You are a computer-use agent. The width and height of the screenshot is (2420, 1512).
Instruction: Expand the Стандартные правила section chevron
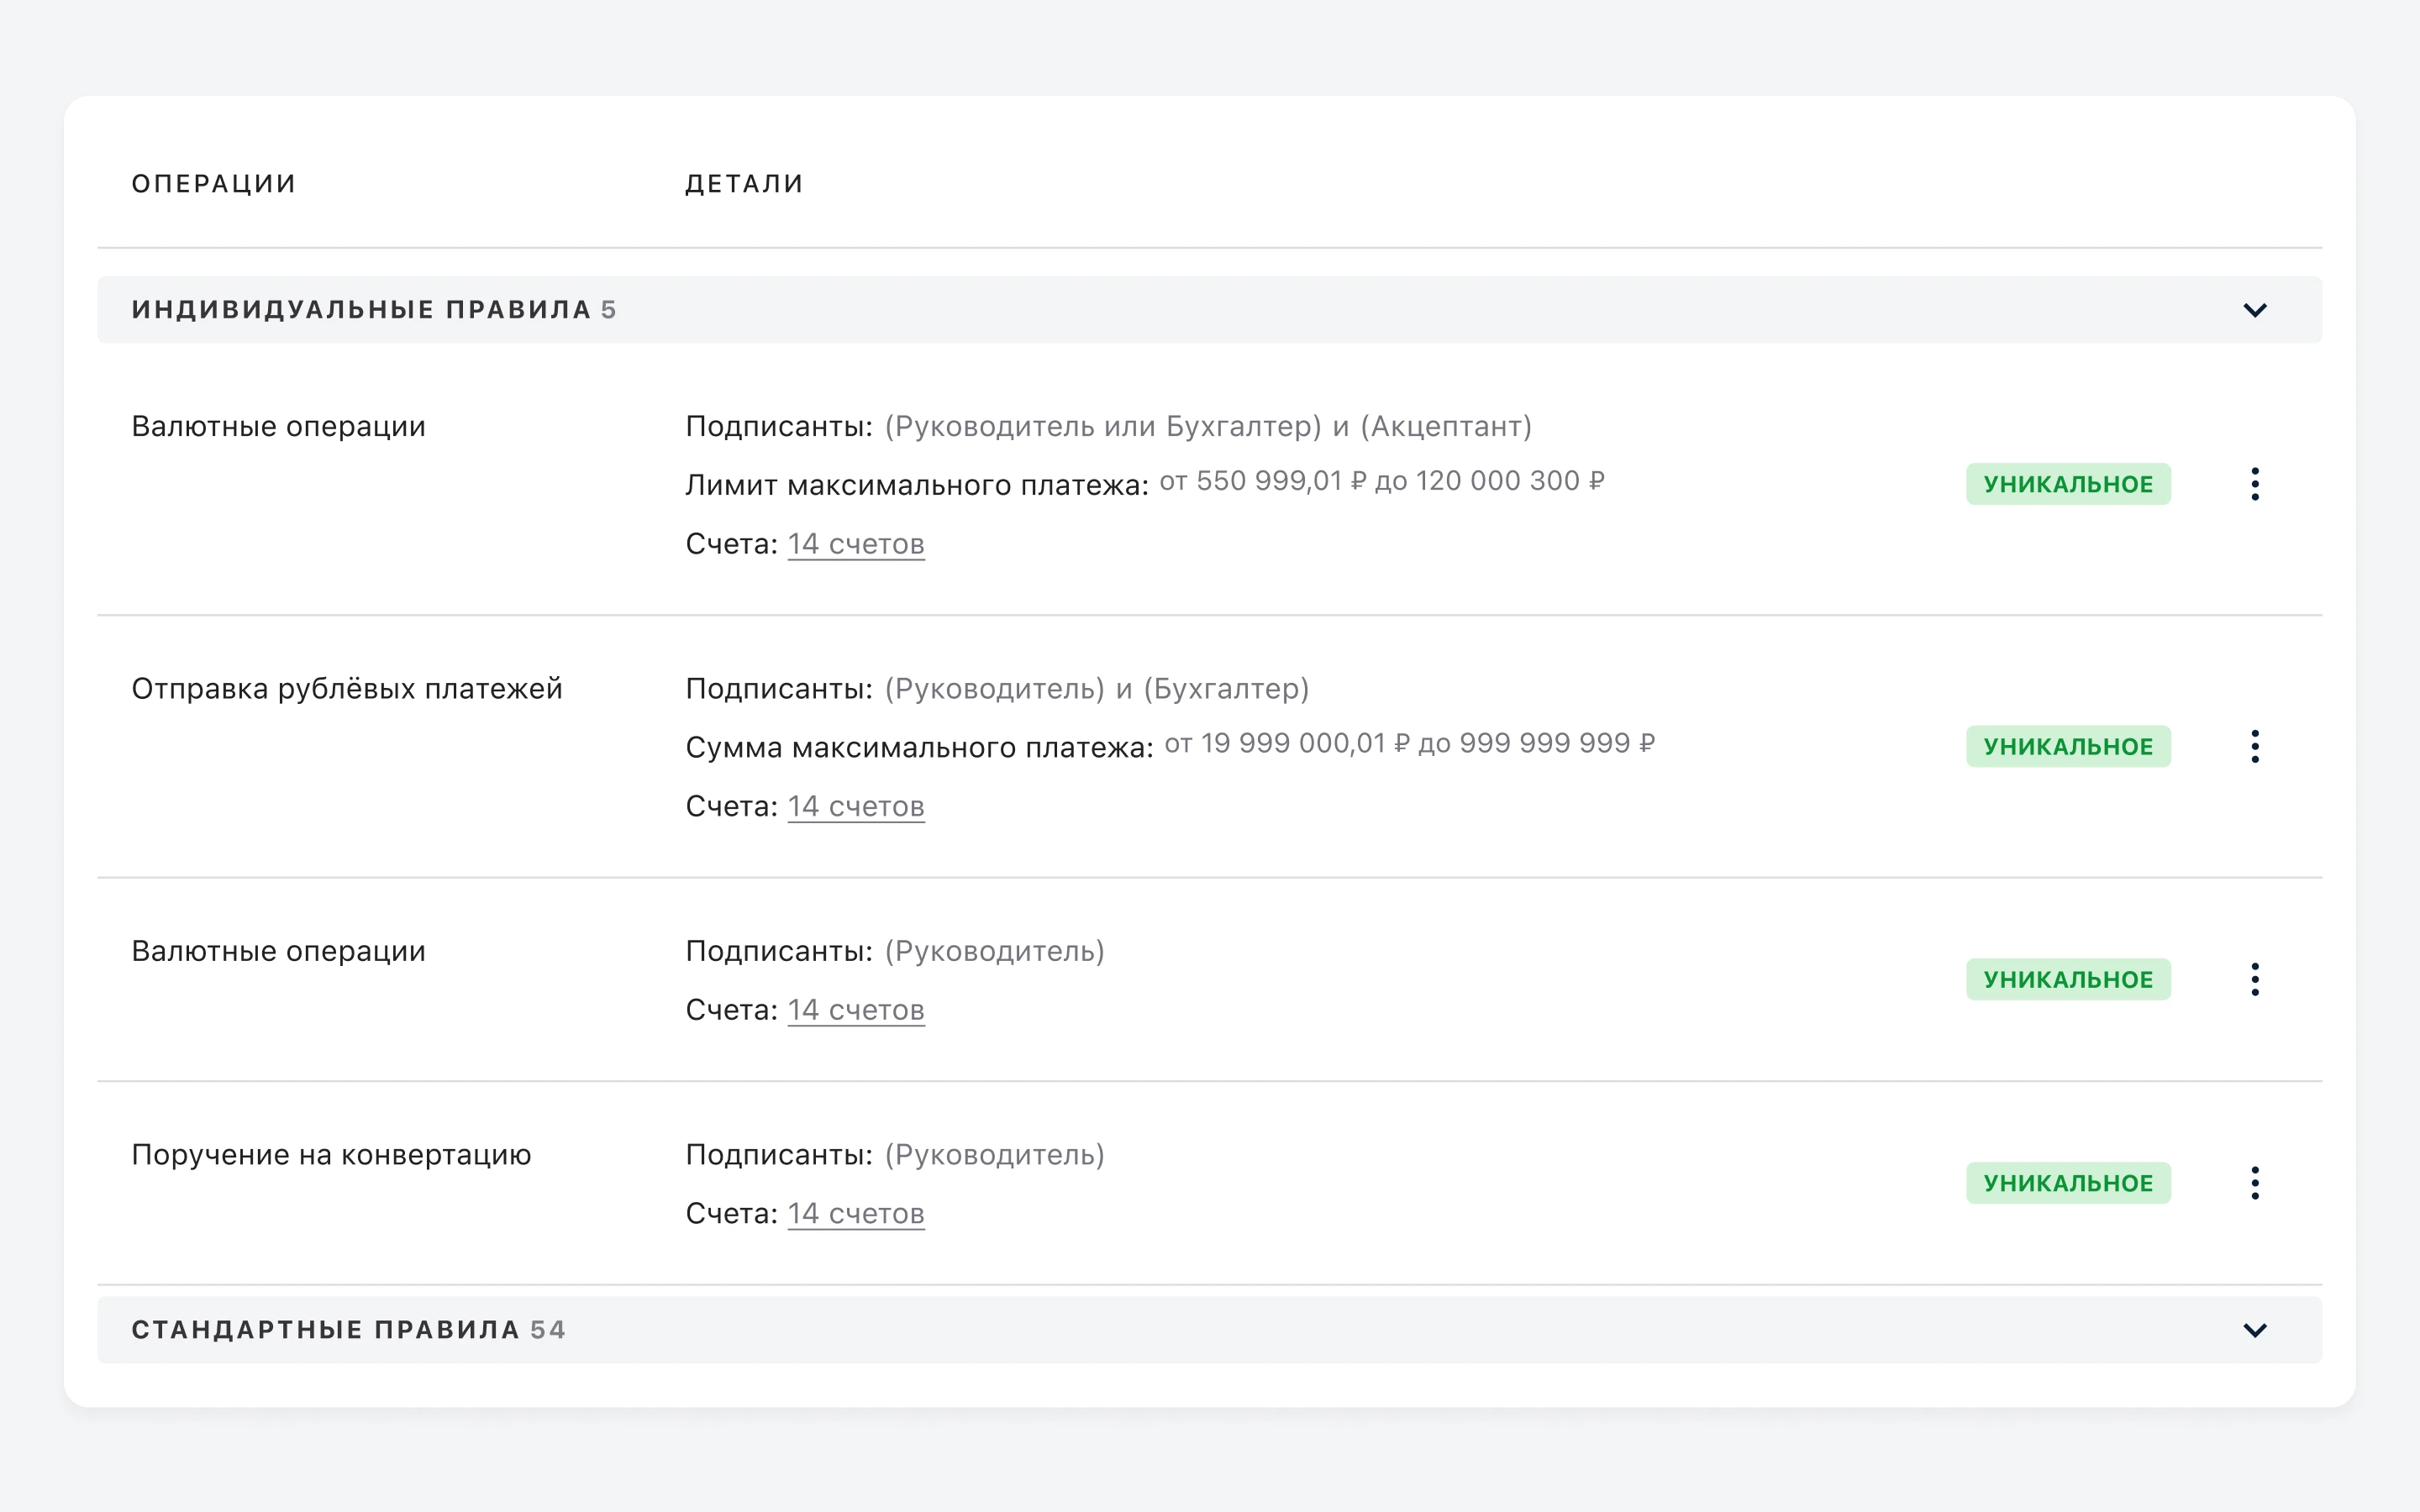[2254, 1330]
